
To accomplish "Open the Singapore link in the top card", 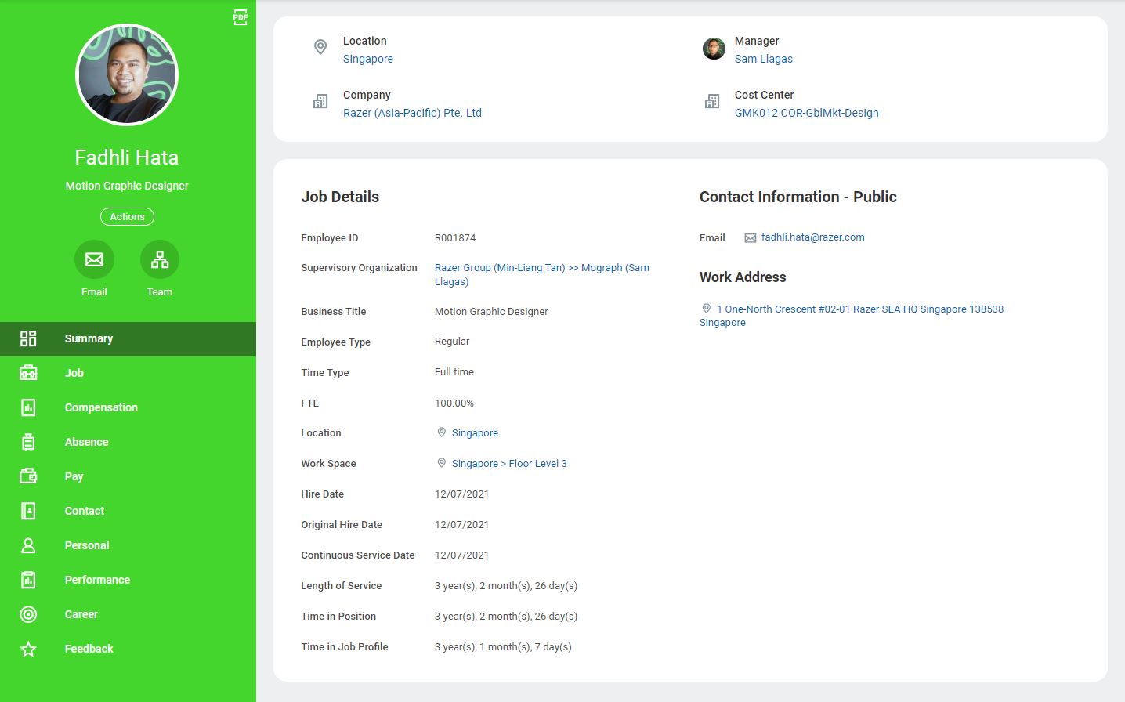I will coord(368,59).
